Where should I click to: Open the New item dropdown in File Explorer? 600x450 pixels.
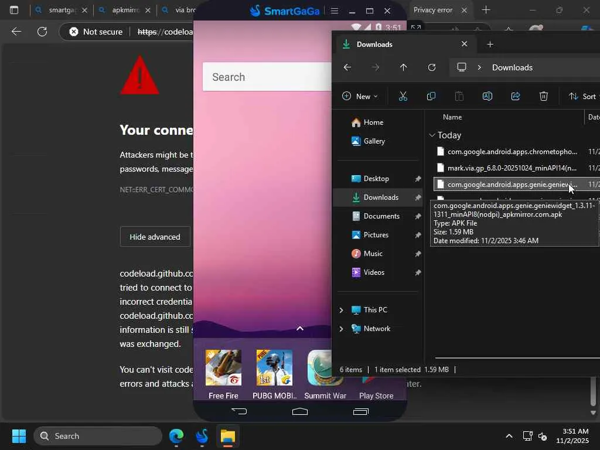click(x=360, y=97)
